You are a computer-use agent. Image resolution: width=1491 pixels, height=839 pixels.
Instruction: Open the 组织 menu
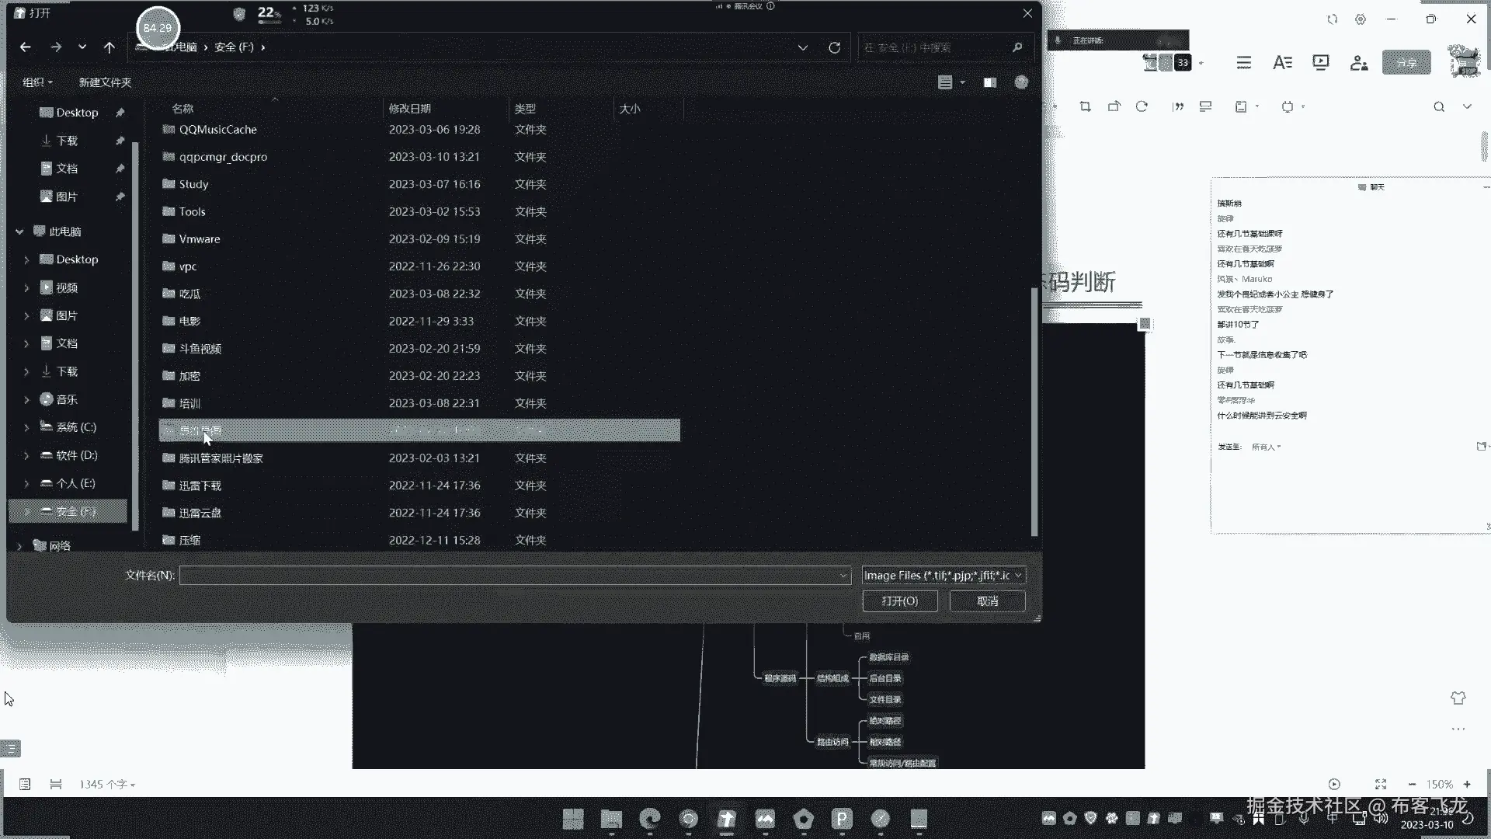[37, 82]
